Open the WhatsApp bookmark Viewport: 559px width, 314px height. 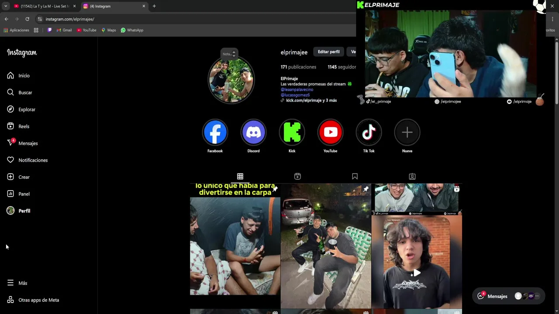(132, 30)
